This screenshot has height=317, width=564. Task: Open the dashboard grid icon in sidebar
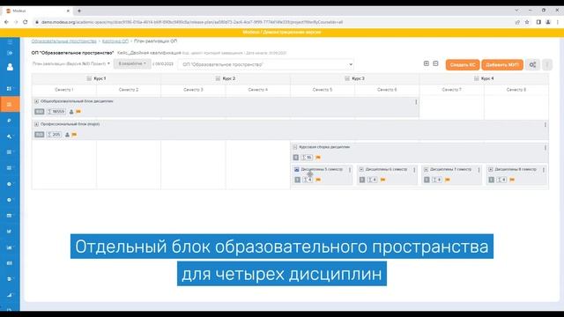click(x=10, y=88)
